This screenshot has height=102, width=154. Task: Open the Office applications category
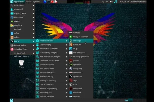pyautogui.click(x=22, y=33)
